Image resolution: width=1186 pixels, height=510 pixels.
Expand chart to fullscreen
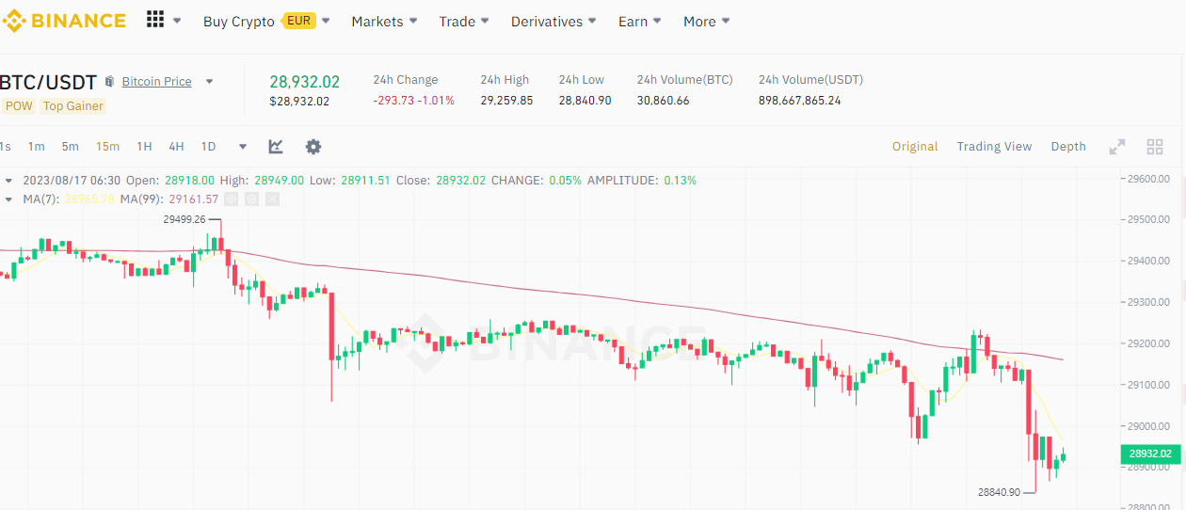[1117, 146]
